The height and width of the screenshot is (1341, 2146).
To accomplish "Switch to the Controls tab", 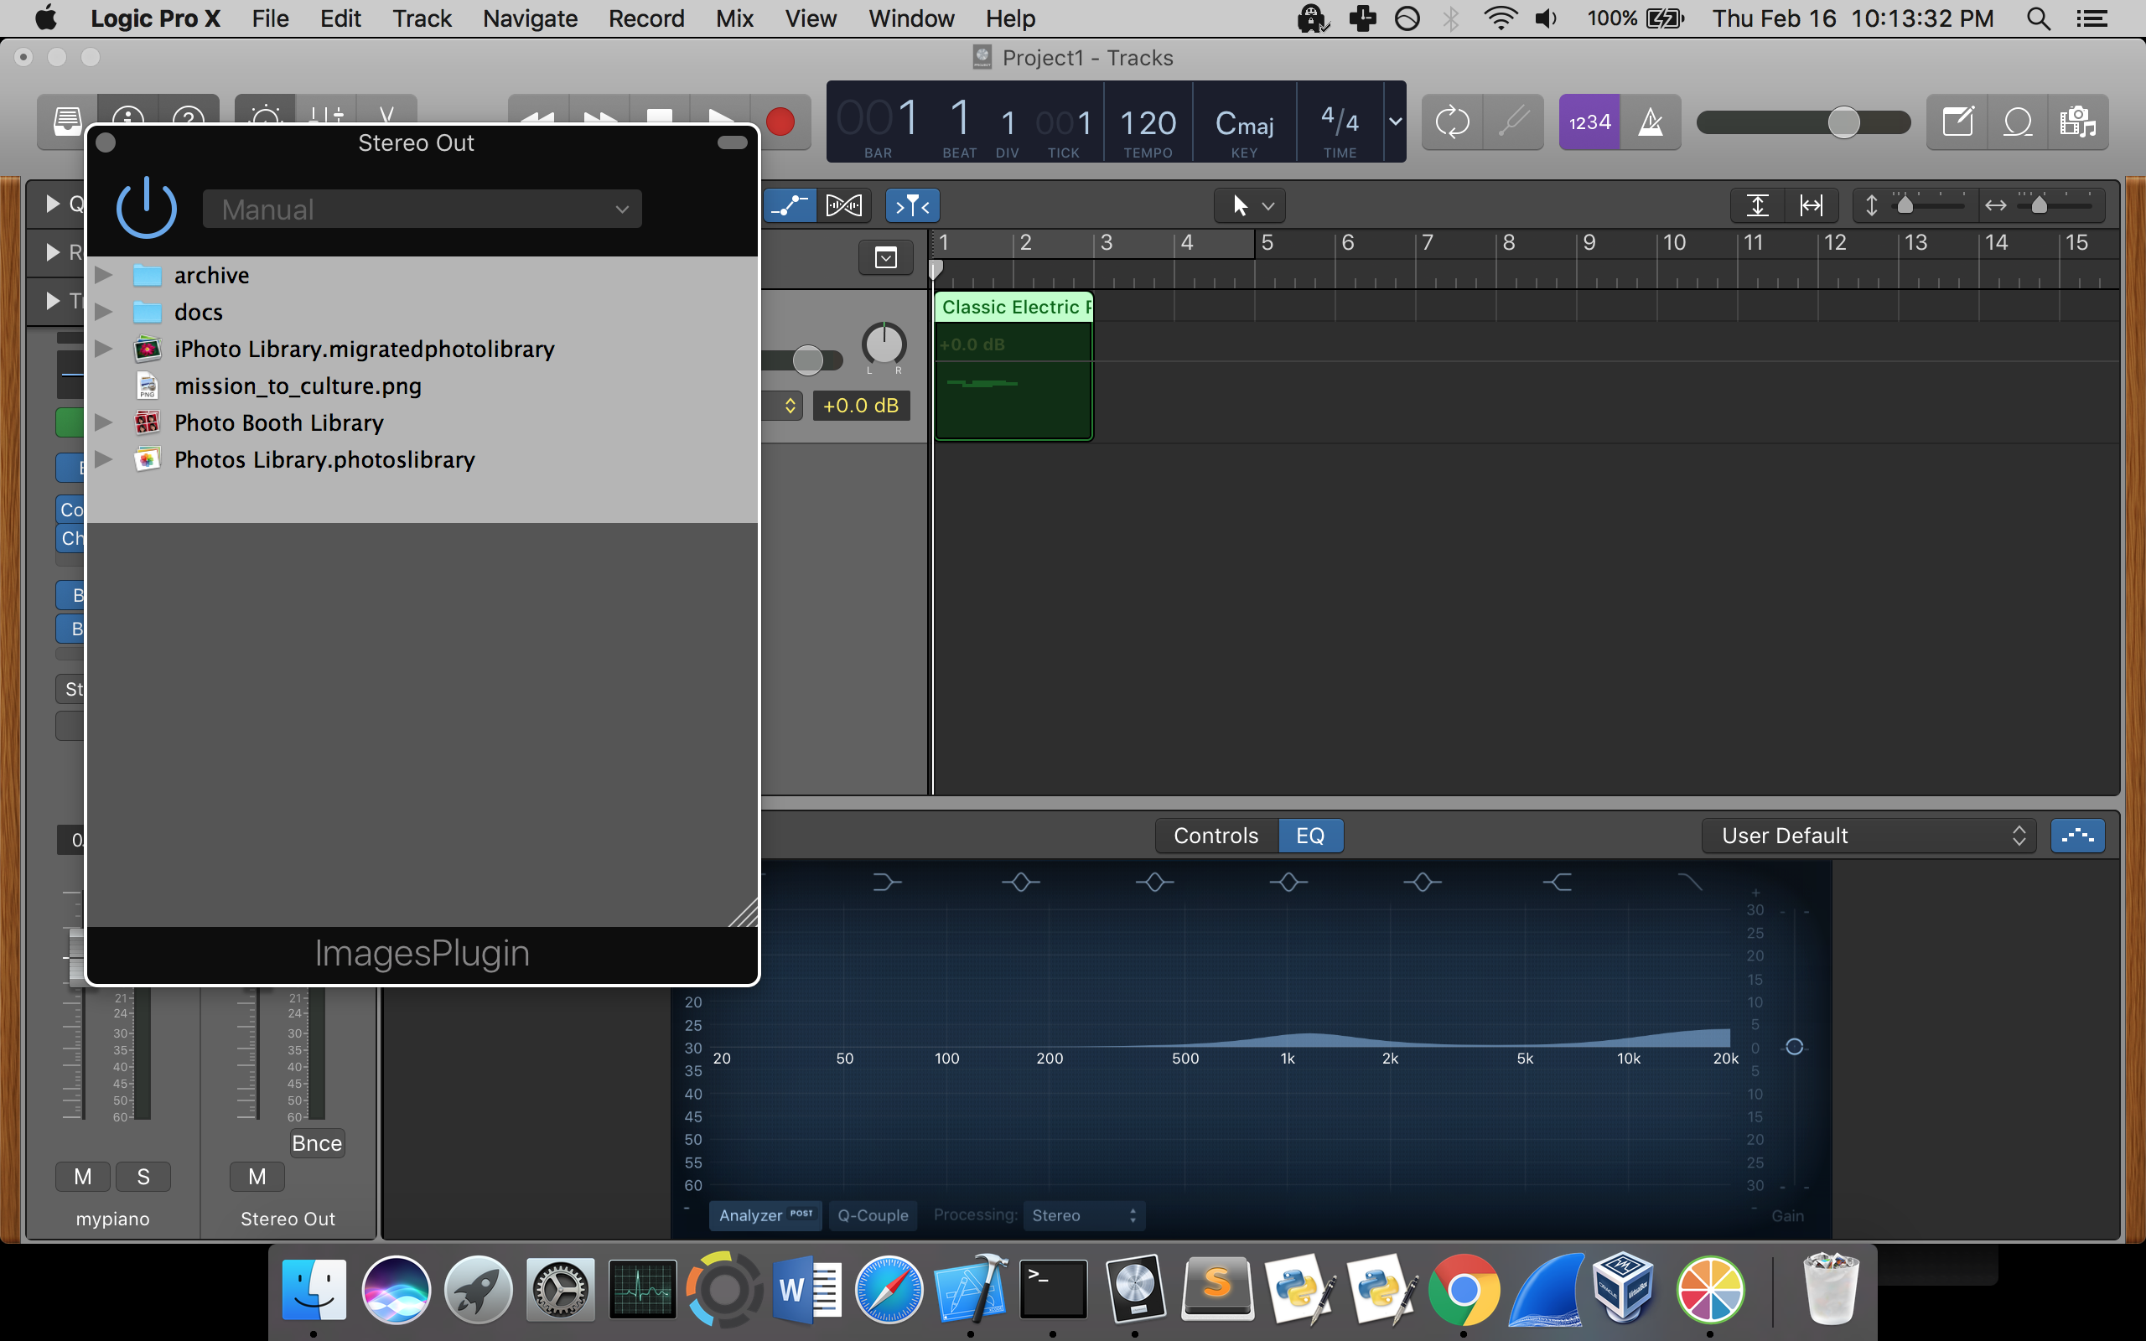I will pyautogui.click(x=1216, y=836).
